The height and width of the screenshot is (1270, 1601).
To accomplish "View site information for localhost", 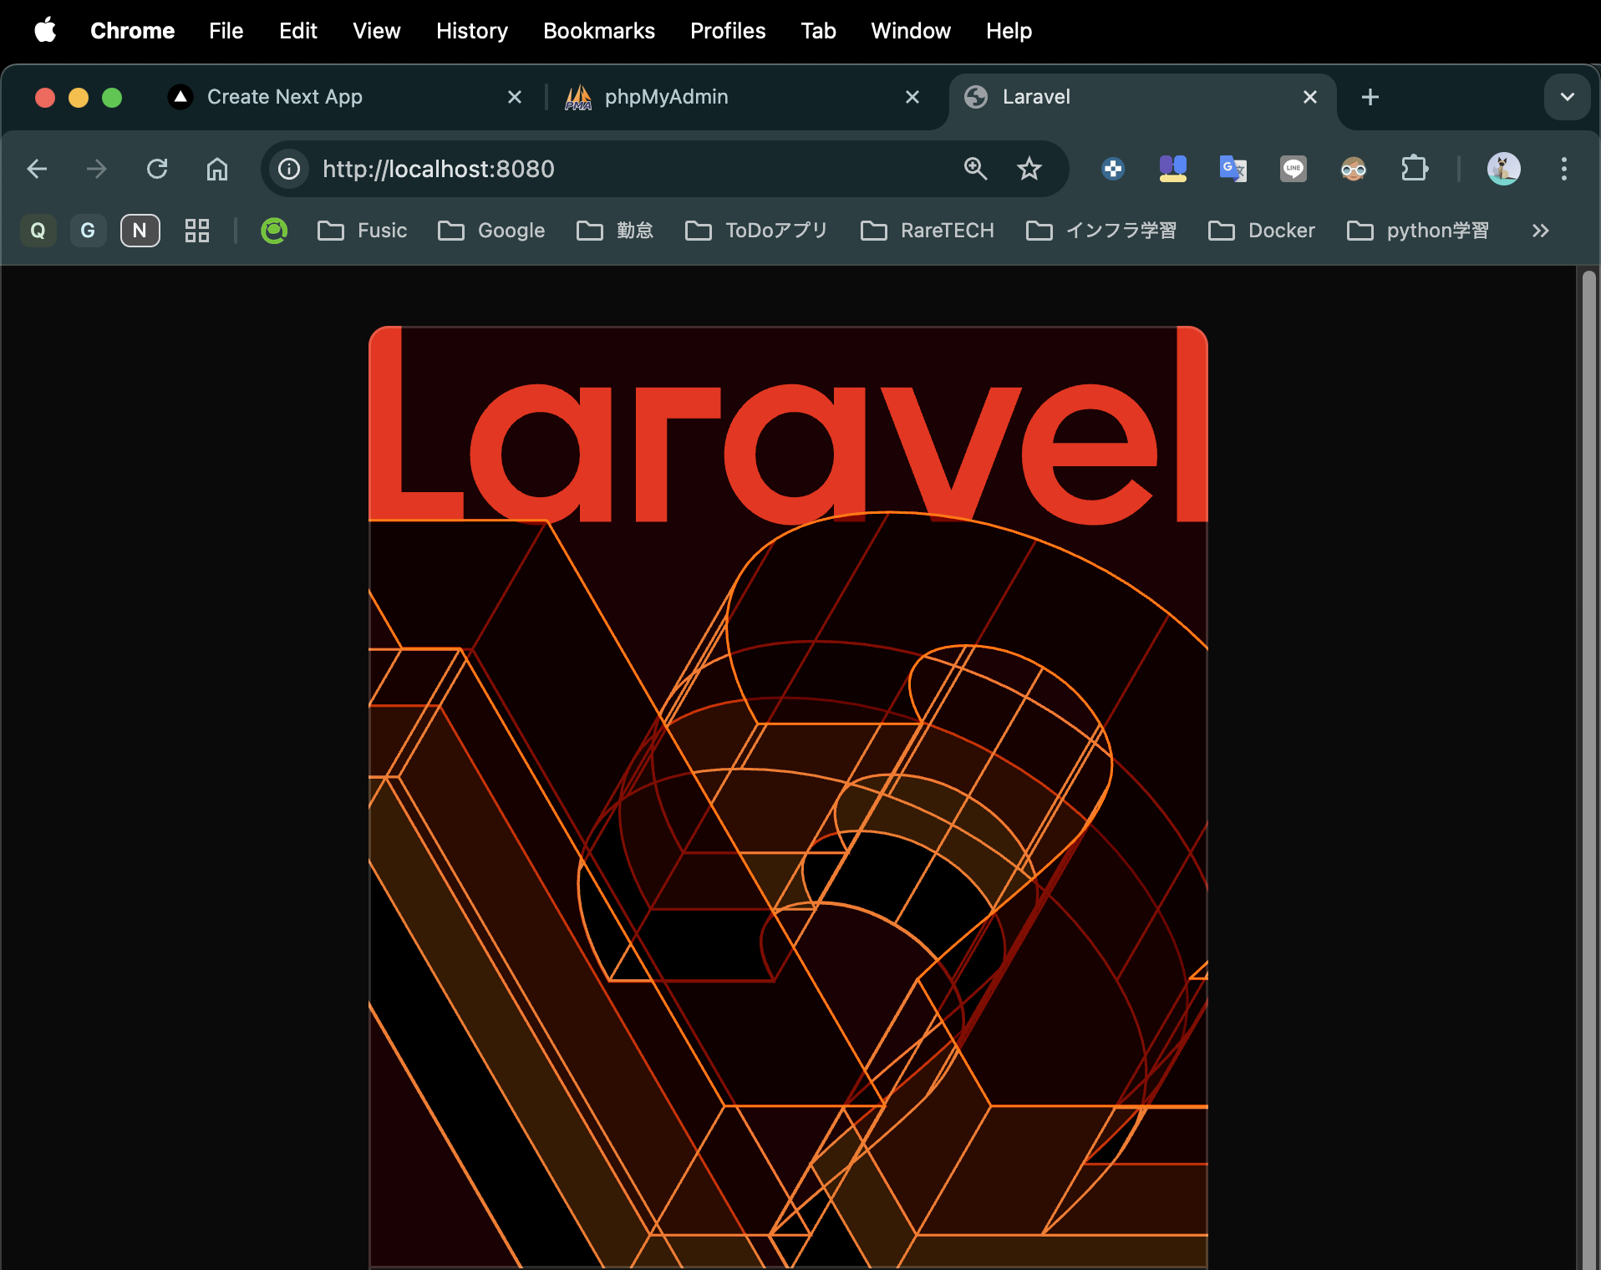I will tap(289, 169).
